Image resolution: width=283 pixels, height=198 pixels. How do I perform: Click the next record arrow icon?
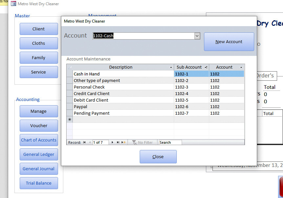click(x=112, y=142)
